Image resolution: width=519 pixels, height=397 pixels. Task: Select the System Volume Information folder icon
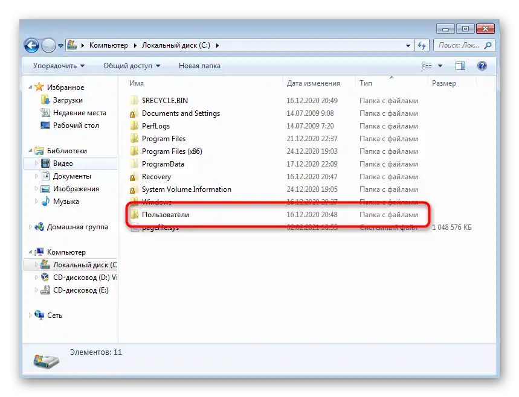(134, 189)
